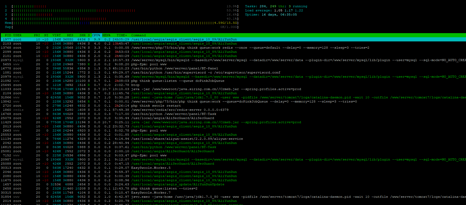Select process row with PID 2099
466x205 pixels.
[x=233, y=52]
